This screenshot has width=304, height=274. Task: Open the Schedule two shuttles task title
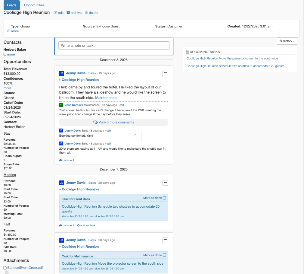coord(111,209)
